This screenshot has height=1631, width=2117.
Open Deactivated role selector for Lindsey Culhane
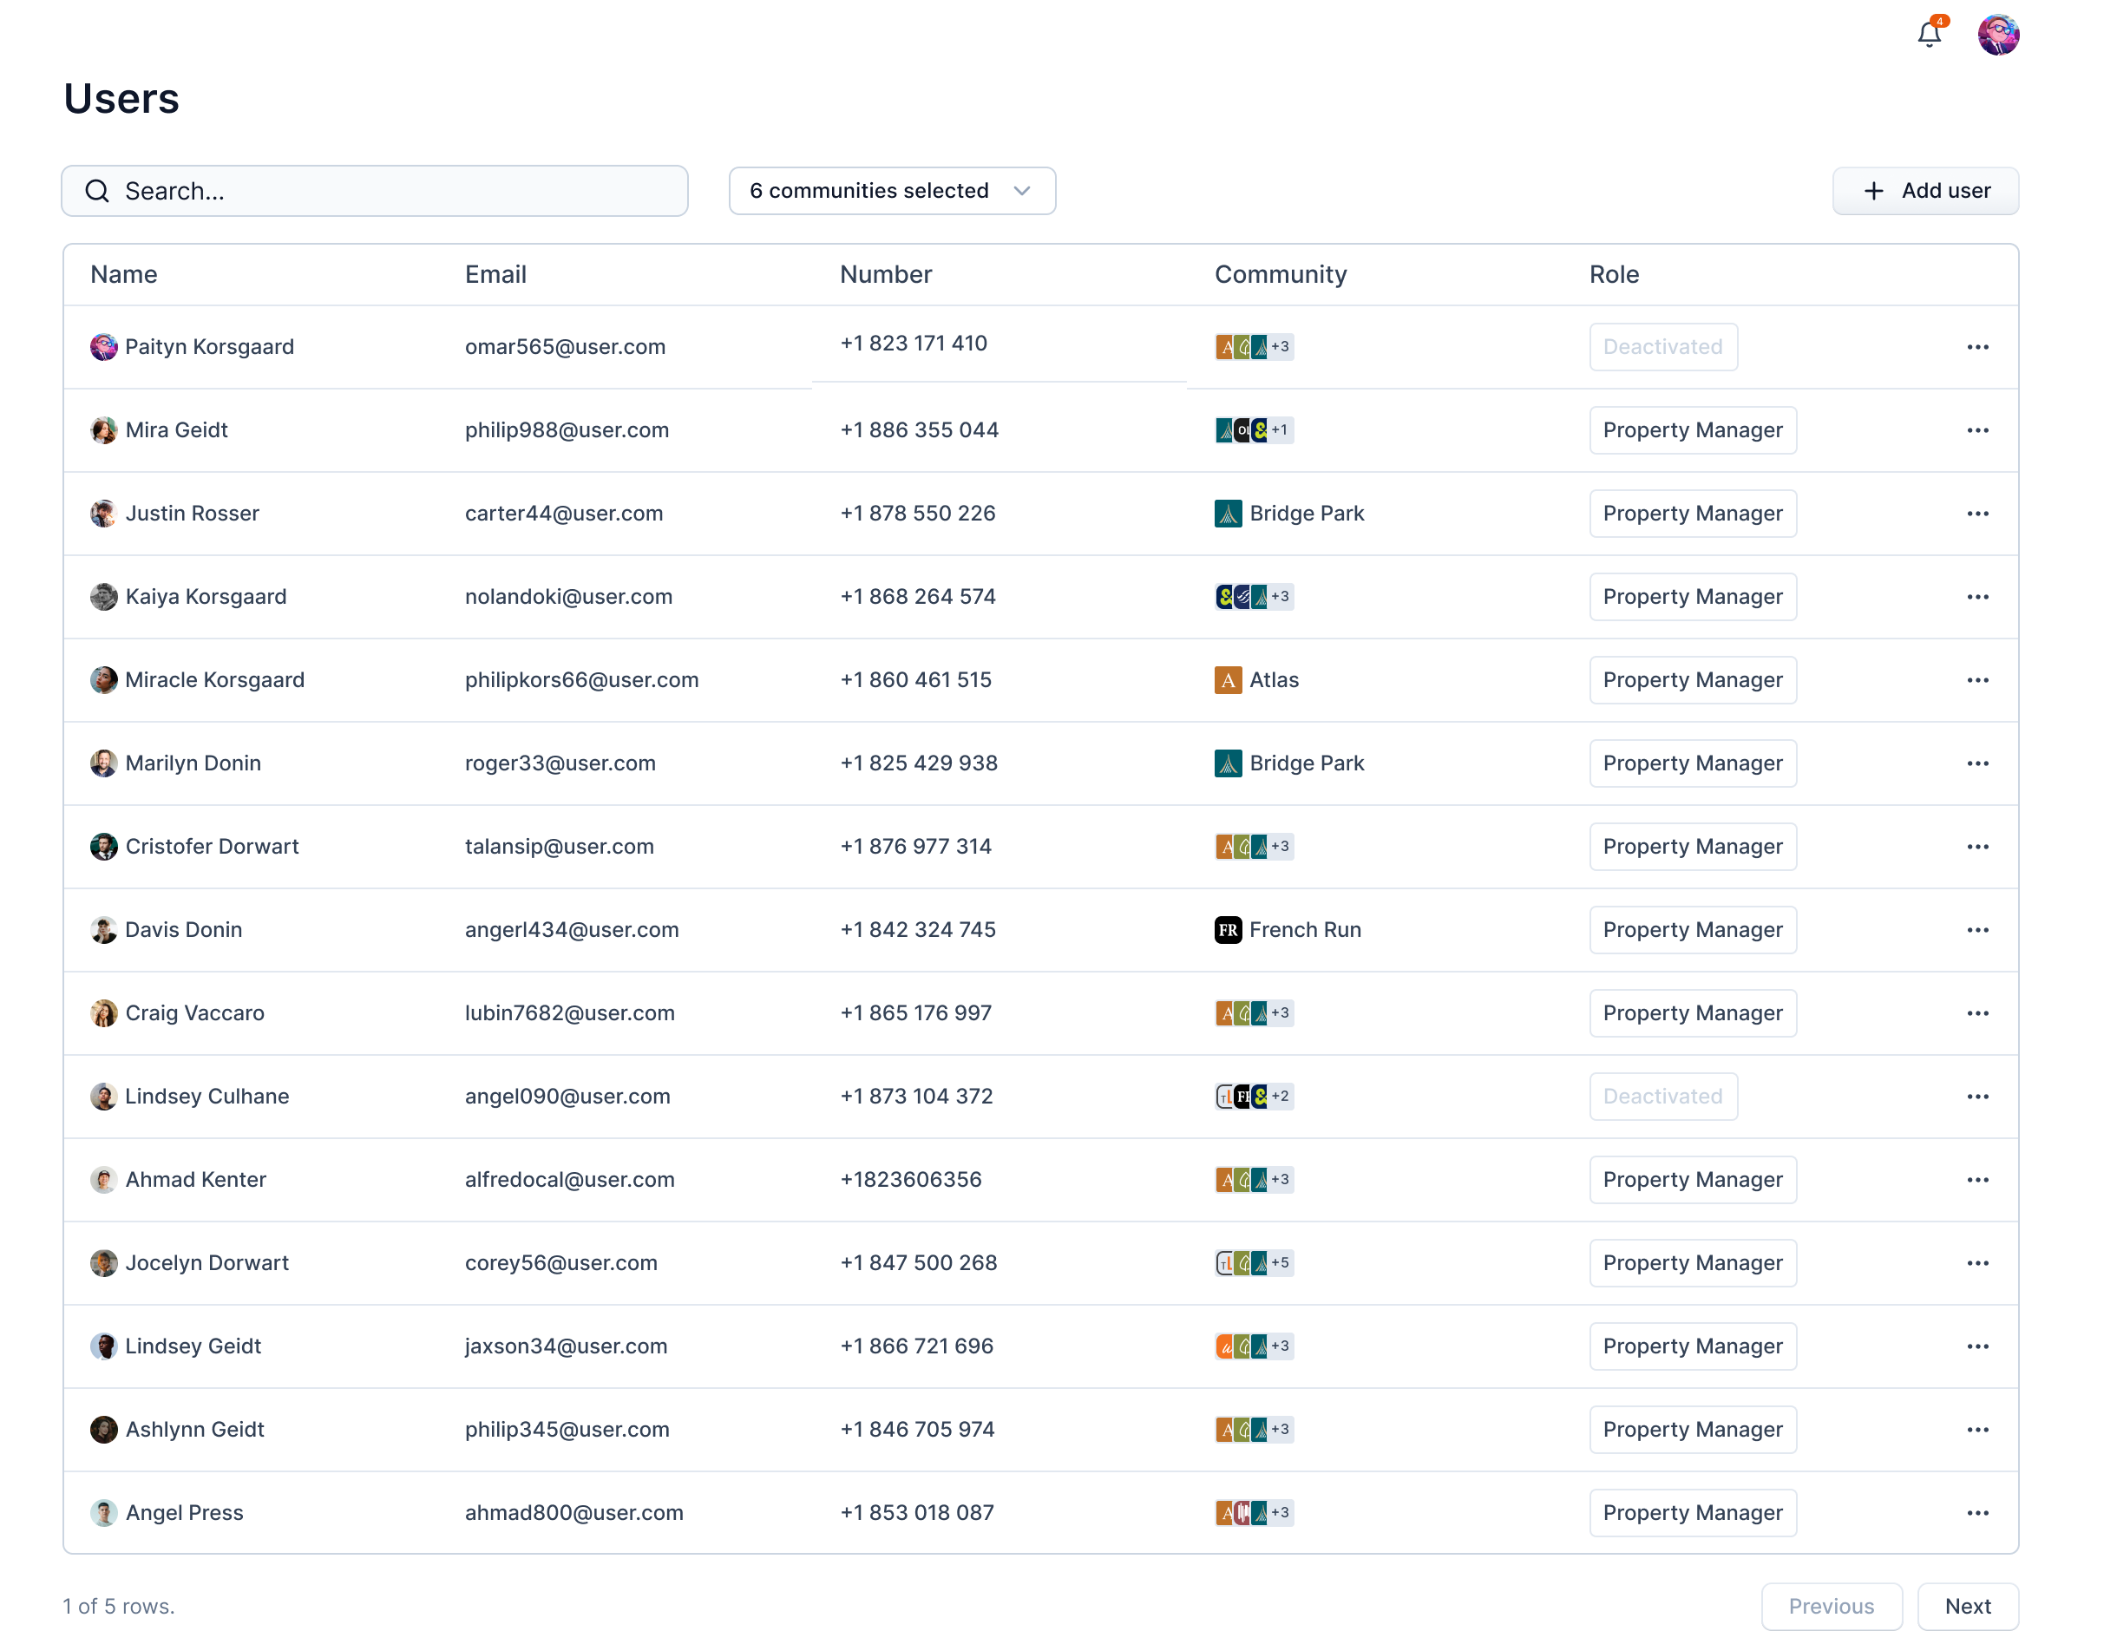point(1662,1096)
